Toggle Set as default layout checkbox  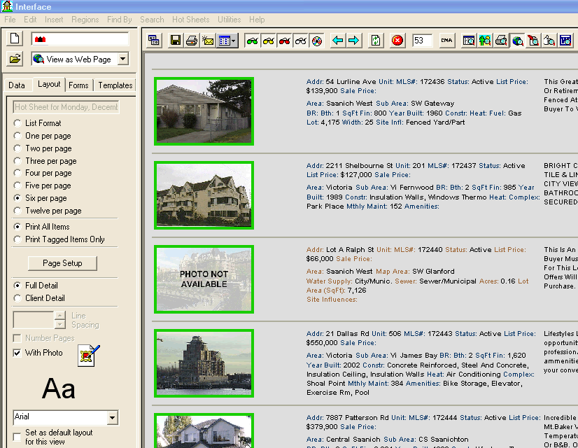[x=17, y=437]
